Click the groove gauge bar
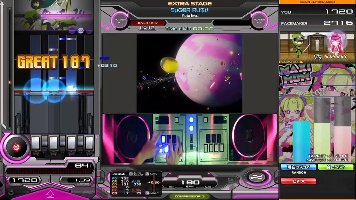Image resolution: width=356 pixels, height=200 pixels. pos(49,171)
